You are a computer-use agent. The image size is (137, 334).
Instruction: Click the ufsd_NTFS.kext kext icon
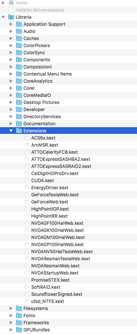click(27, 301)
